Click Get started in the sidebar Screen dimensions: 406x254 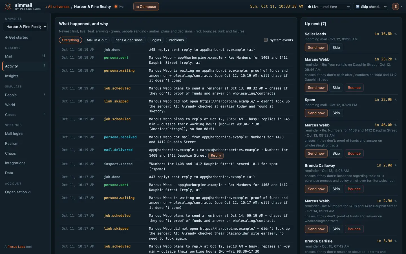pyautogui.click(x=25, y=37)
